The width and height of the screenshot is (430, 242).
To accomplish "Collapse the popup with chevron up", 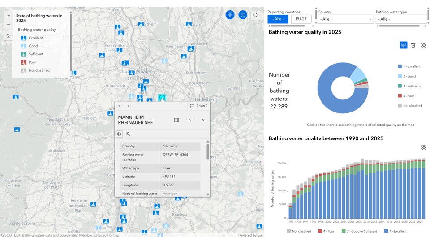I will 190,120.
